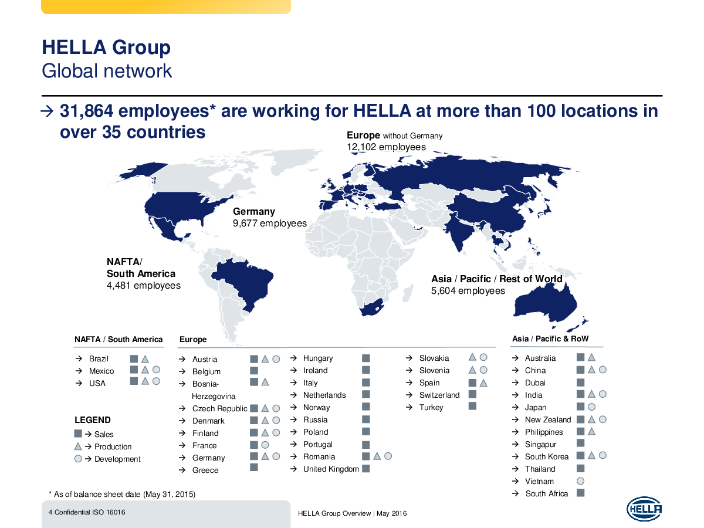Click the '9,677 employees' figure

pyautogui.click(x=270, y=224)
